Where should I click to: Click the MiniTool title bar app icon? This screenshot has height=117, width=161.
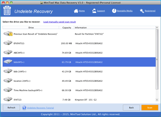click(x=42, y=3)
